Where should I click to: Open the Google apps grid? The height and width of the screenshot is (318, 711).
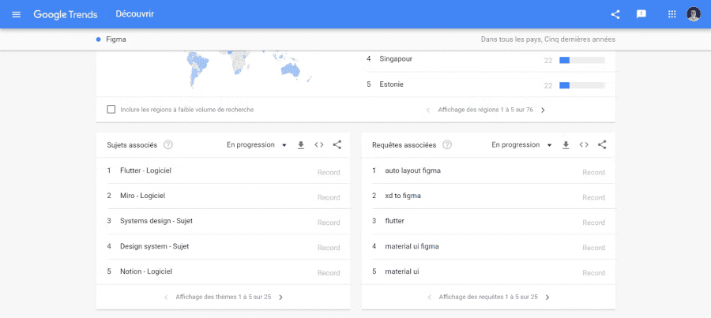(x=672, y=14)
